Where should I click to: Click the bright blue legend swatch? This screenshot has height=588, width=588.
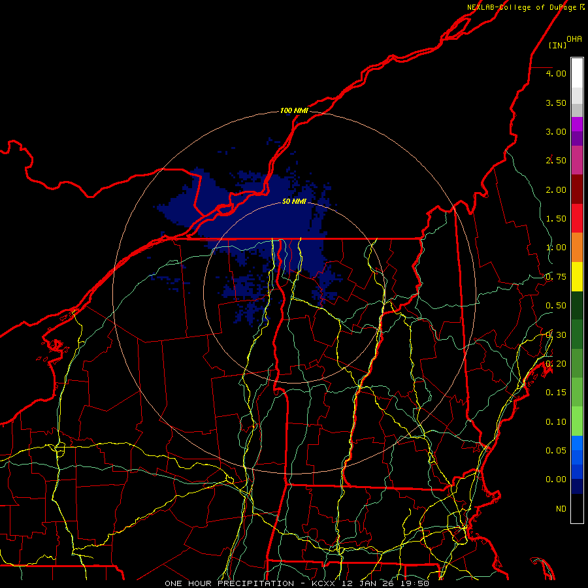tap(577, 443)
